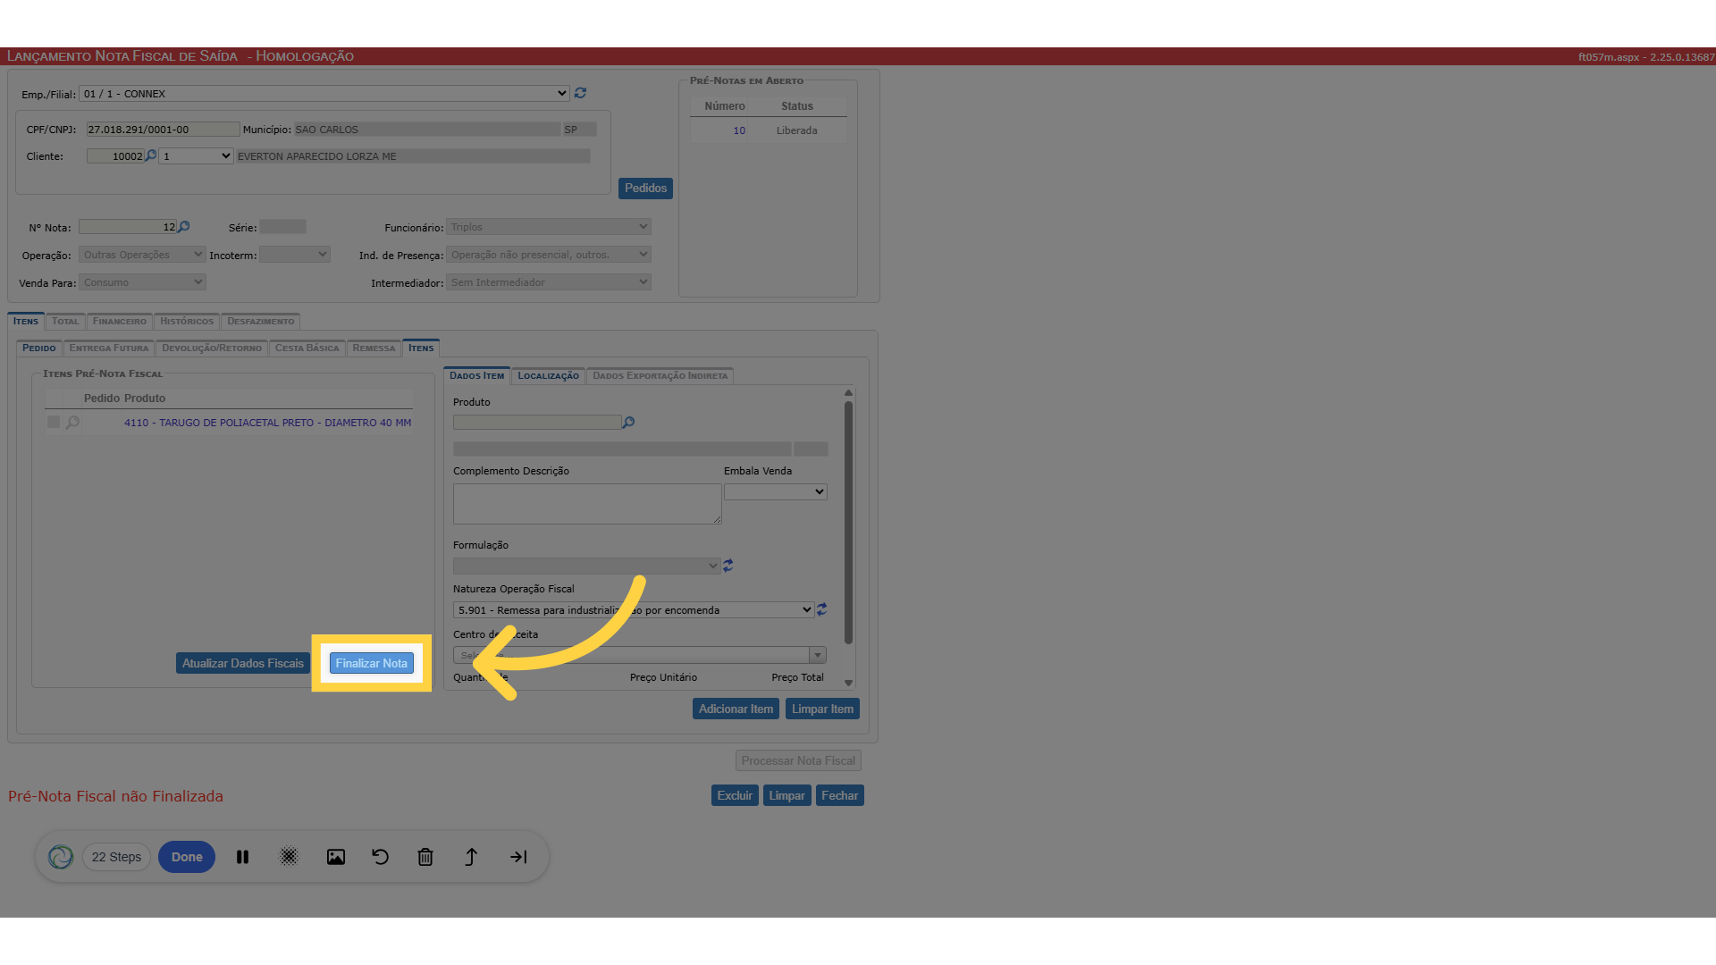Image resolution: width=1716 pixels, height=965 pixels.
Task: Click the Done button in recorder
Action: coord(187,857)
